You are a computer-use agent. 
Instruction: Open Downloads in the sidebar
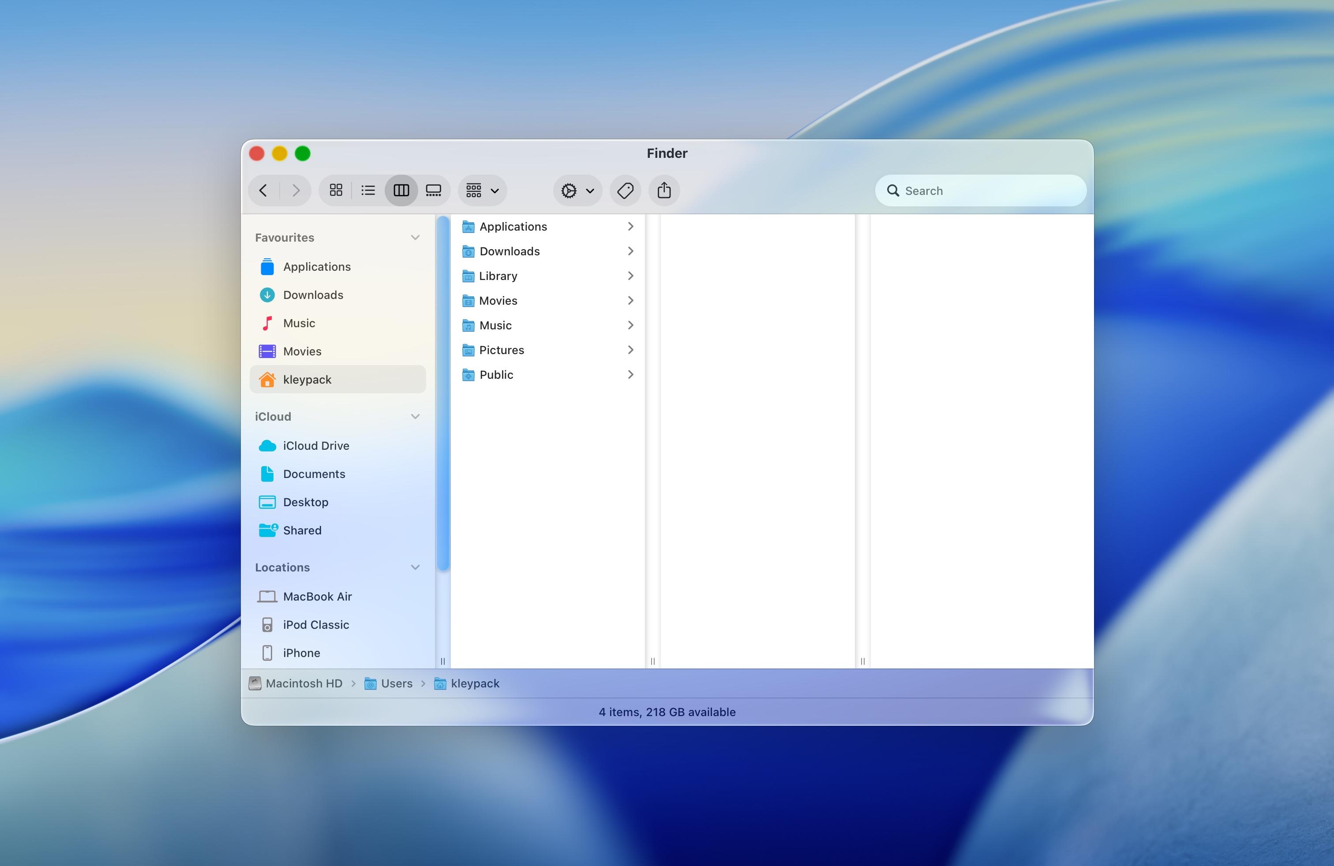pos(338,295)
